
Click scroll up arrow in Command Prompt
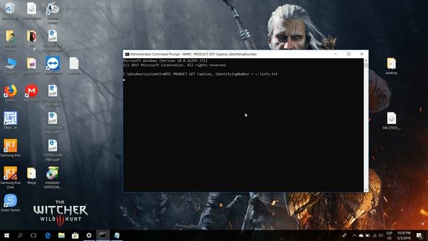pos(366,61)
